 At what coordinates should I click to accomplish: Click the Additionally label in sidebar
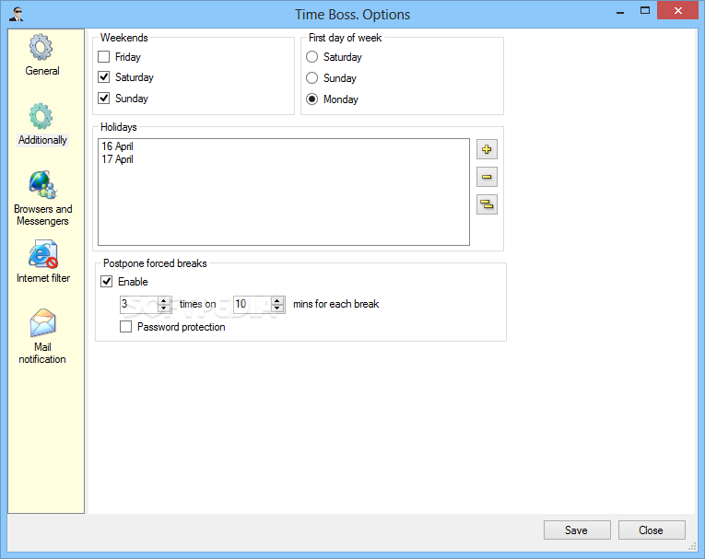pos(42,140)
